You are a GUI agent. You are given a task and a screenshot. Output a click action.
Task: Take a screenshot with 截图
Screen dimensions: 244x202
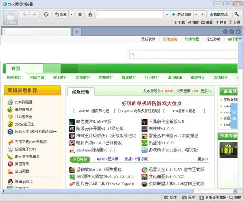pyautogui.click(x=207, y=22)
